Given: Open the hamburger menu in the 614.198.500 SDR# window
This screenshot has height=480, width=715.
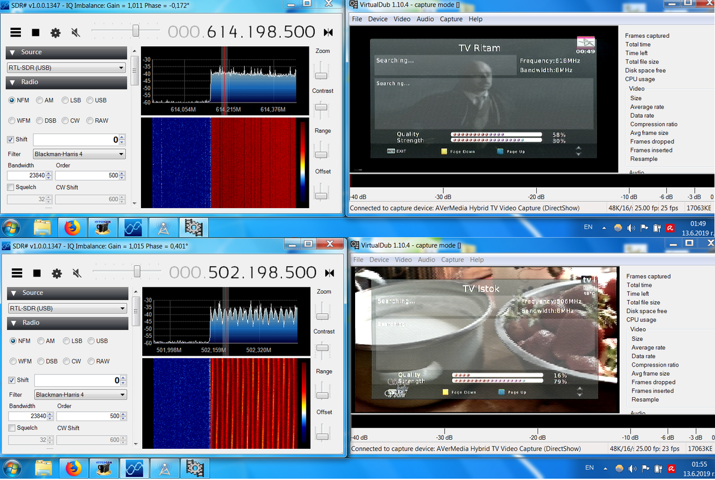Looking at the screenshot, I should [x=16, y=32].
